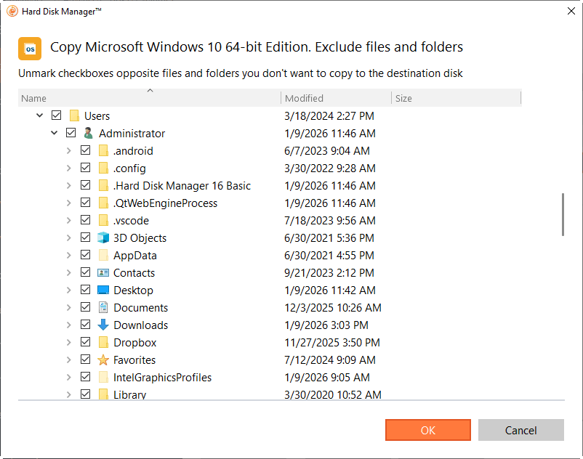Image resolution: width=583 pixels, height=459 pixels.
Task: Sort list by Size column header
Action: (455, 98)
